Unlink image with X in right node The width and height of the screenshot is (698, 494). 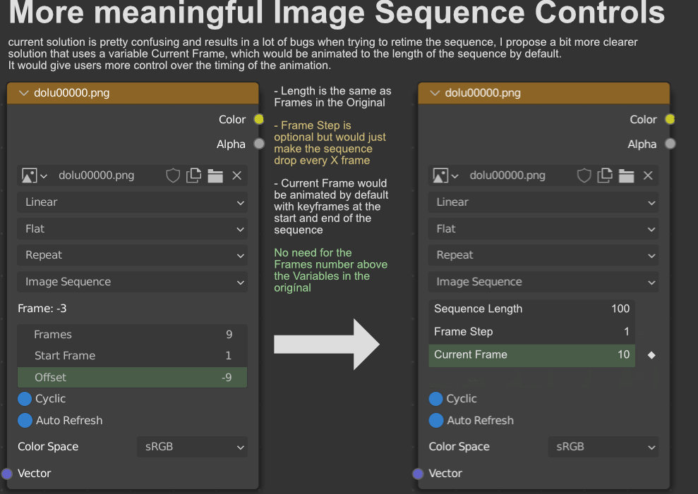[648, 175]
